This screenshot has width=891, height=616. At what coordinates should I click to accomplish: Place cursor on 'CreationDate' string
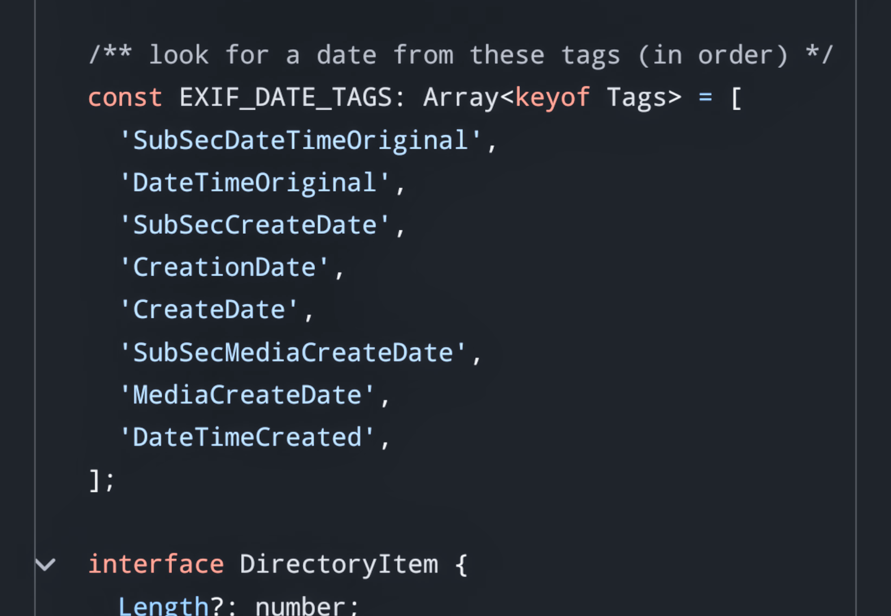pos(224,267)
